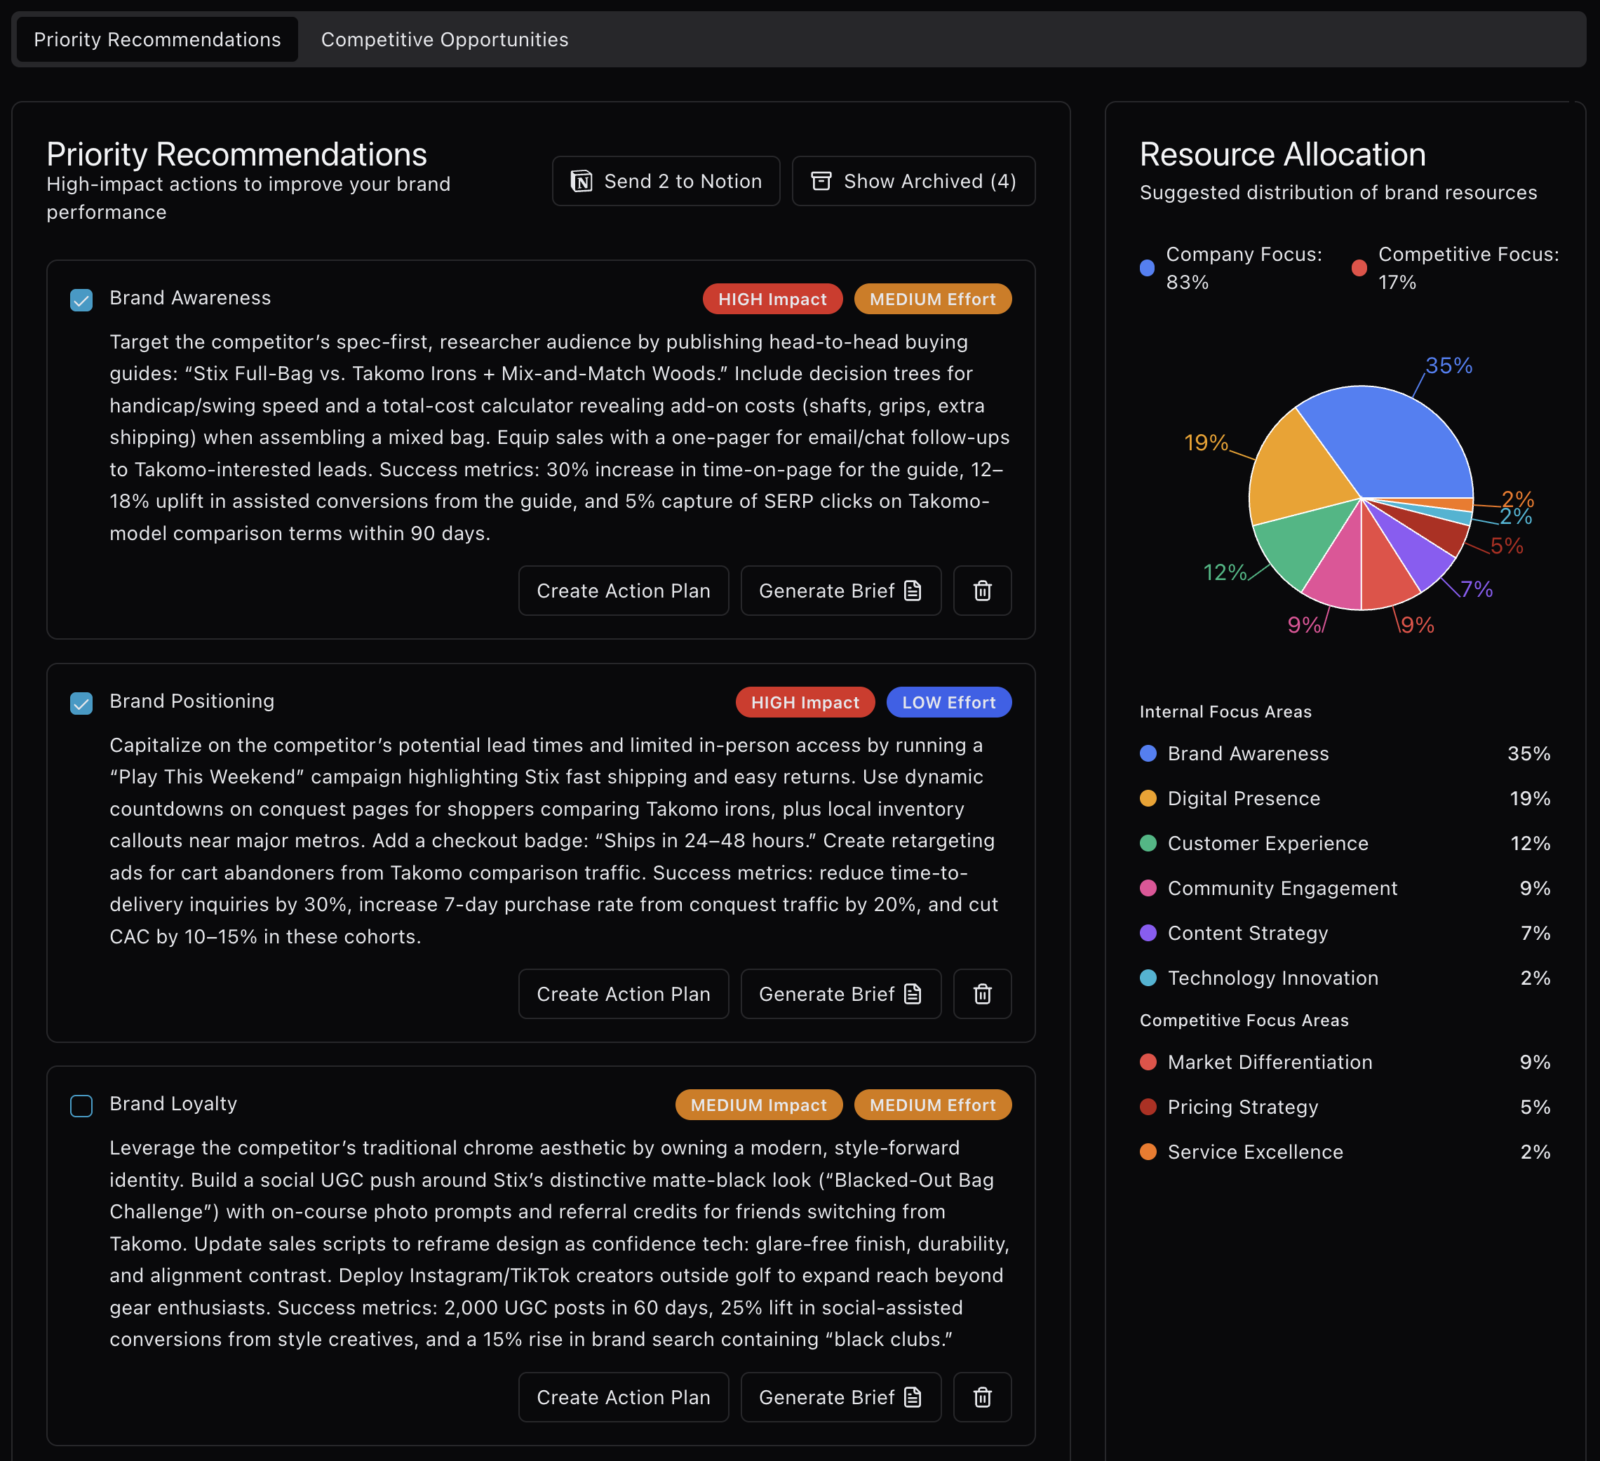The height and width of the screenshot is (1461, 1600).
Task: Uncheck the Brand Awareness checkbox
Action: (81, 300)
